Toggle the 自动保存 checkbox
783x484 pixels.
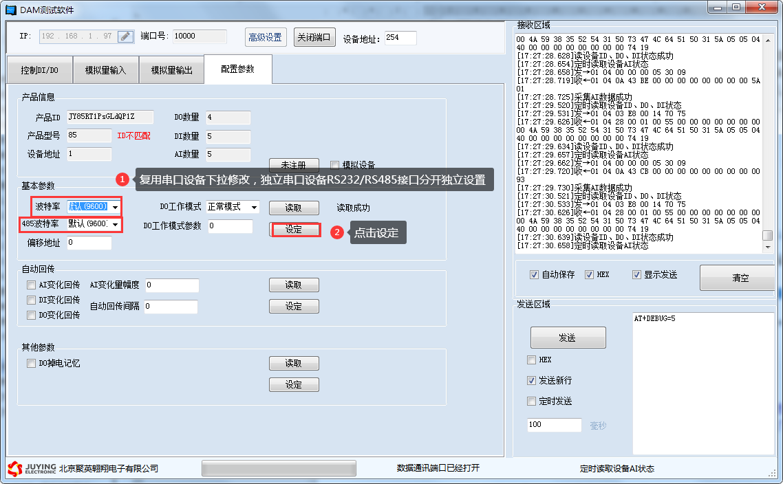pyautogui.click(x=534, y=275)
